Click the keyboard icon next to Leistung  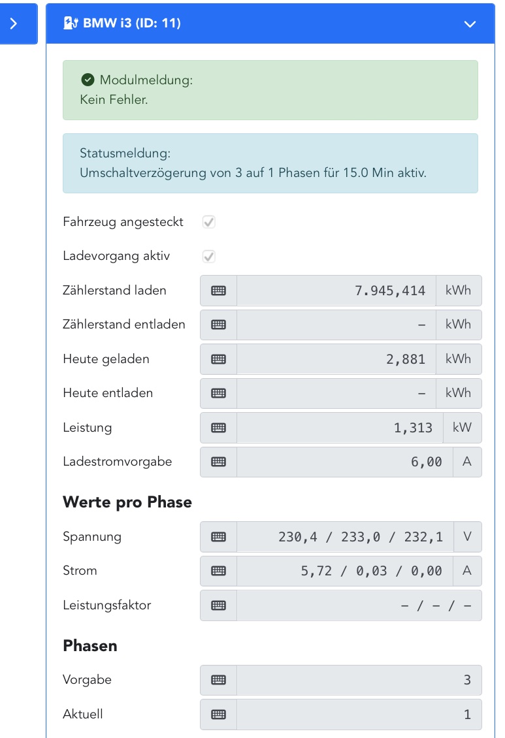point(218,428)
